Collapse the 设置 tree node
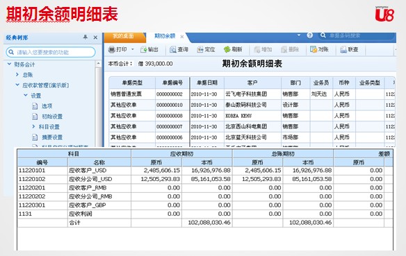 pyautogui.click(x=26, y=95)
